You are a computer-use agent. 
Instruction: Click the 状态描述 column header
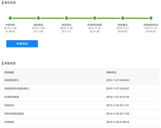point(9,72)
